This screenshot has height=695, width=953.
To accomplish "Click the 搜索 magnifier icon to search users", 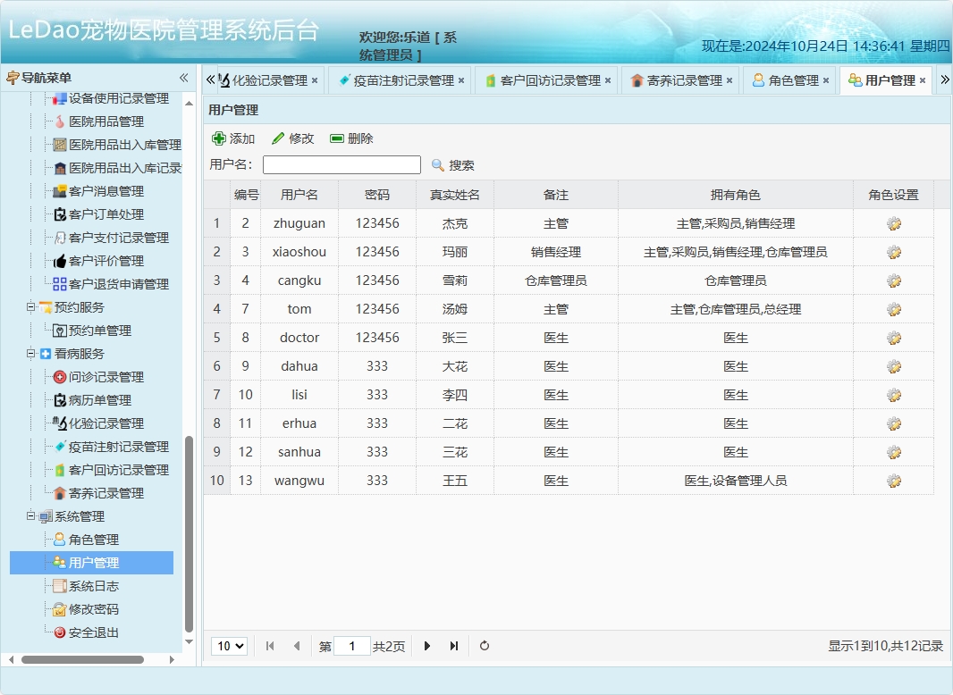I will pos(437,163).
